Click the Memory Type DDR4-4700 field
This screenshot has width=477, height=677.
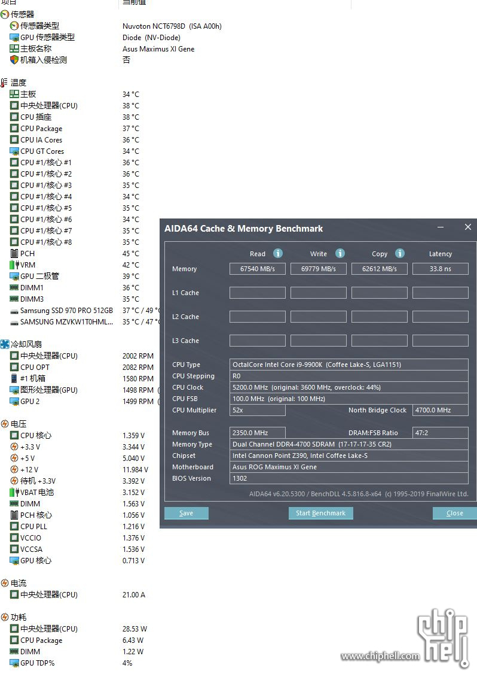point(349,444)
